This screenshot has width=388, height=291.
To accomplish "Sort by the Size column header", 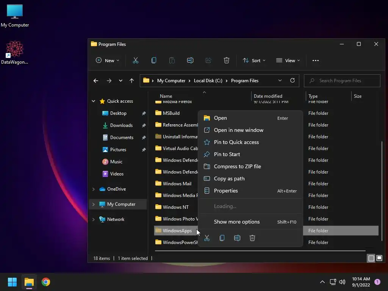I will [x=357, y=96].
